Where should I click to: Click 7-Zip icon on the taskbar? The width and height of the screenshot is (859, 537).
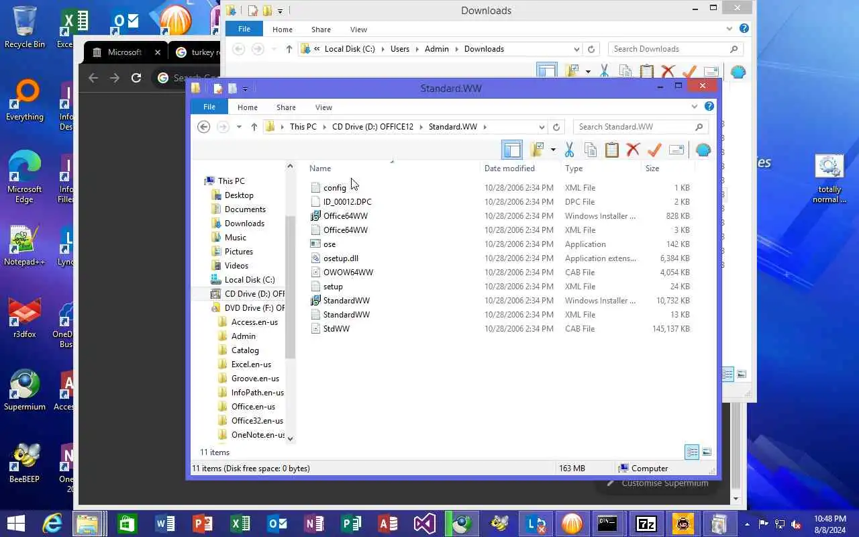(646, 524)
